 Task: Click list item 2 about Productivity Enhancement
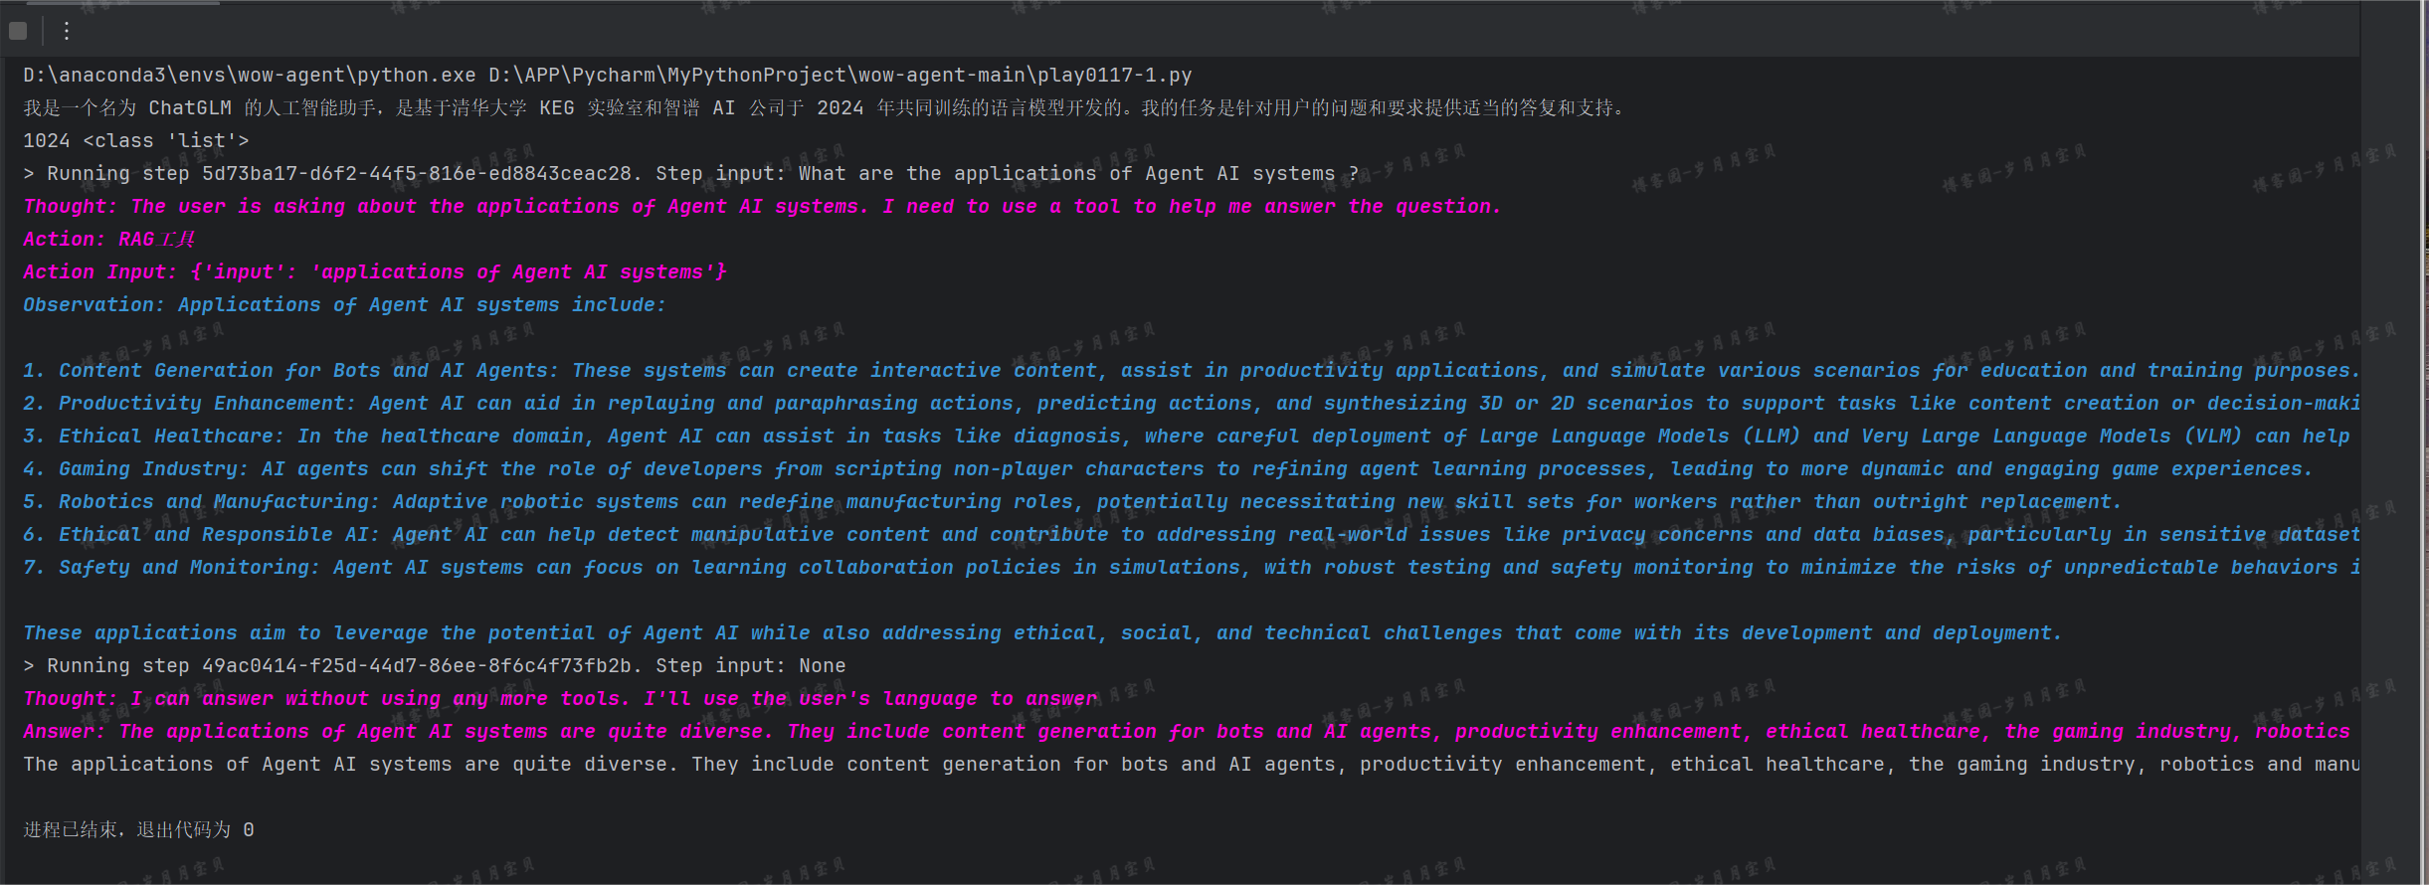pyautogui.click(x=1189, y=404)
